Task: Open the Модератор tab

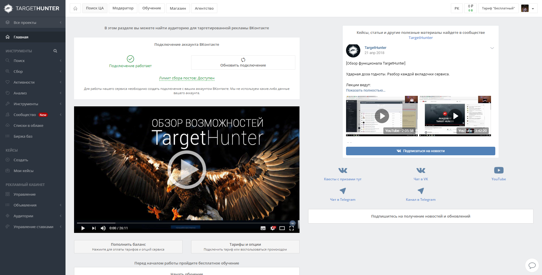Action: pos(123,8)
